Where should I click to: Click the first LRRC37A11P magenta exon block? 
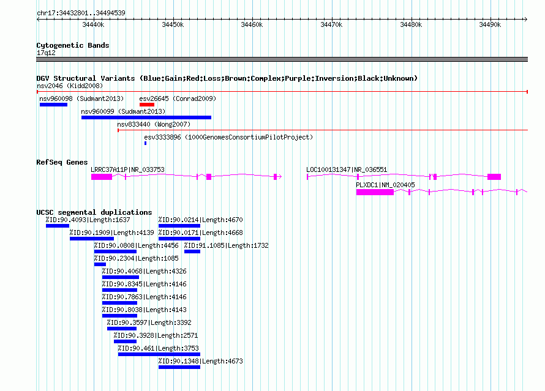pos(102,177)
